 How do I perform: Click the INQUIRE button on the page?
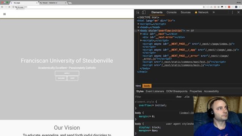click(61, 78)
